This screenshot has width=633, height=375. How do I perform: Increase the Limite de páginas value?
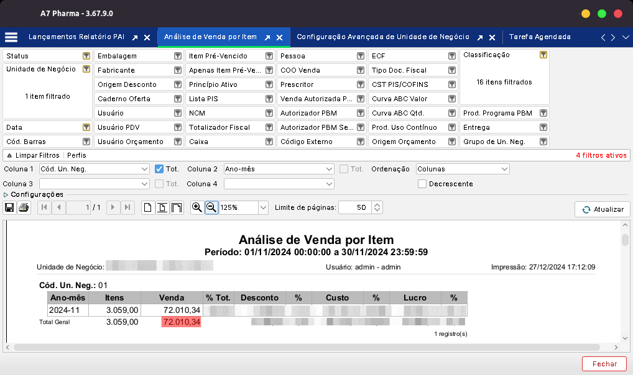(376, 206)
